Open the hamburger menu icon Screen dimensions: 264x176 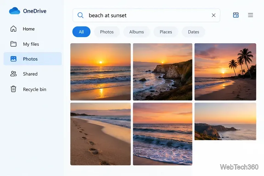(x=251, y=15)
